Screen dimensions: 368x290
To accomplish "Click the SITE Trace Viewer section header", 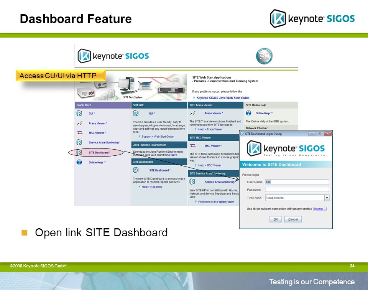I will [215, 105].
